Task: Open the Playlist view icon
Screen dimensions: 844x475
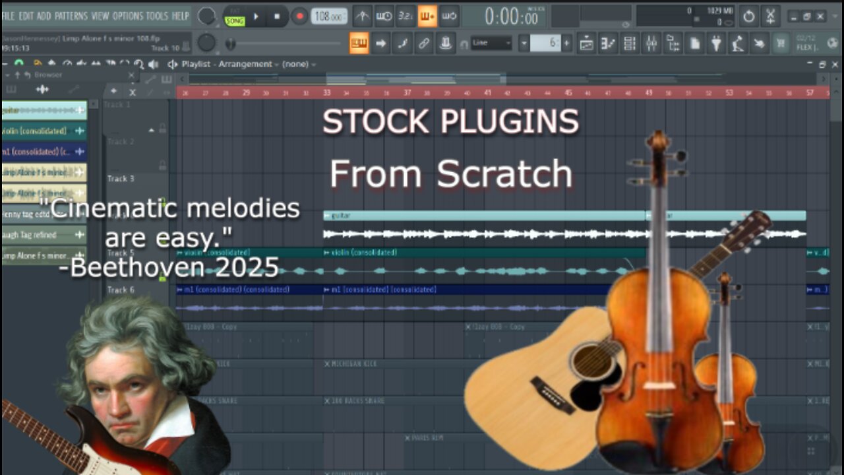Action: click(586, 44)
